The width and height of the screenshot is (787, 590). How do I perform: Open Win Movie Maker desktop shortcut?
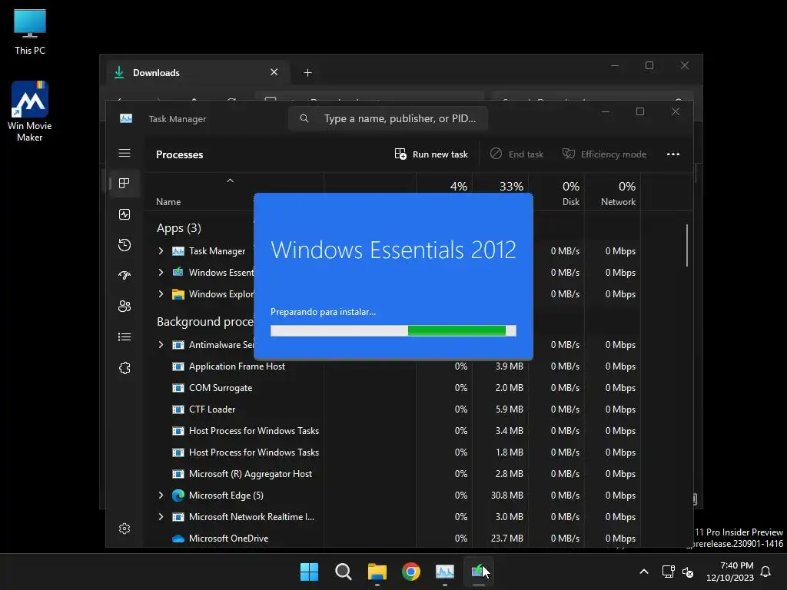click(x=30, y=111)
